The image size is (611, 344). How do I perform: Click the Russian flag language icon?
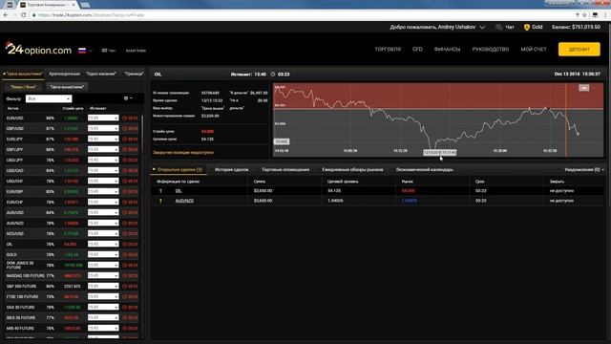(82, 51)
